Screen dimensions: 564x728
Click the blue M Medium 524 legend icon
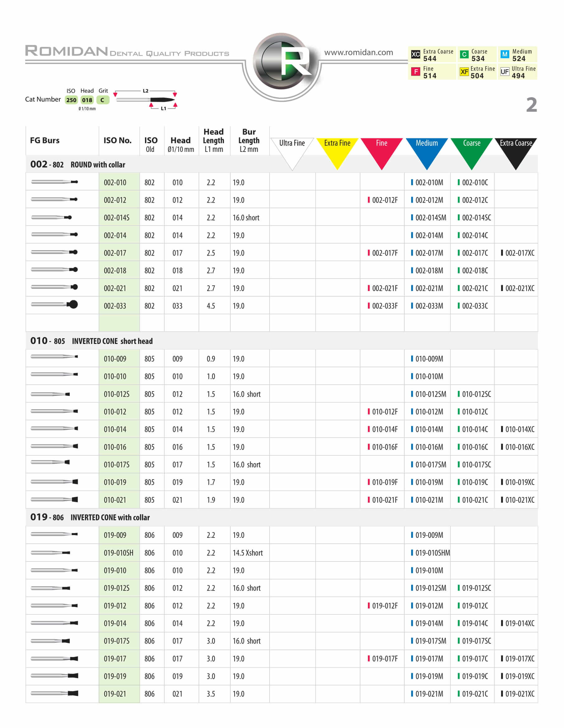[504, 54]
